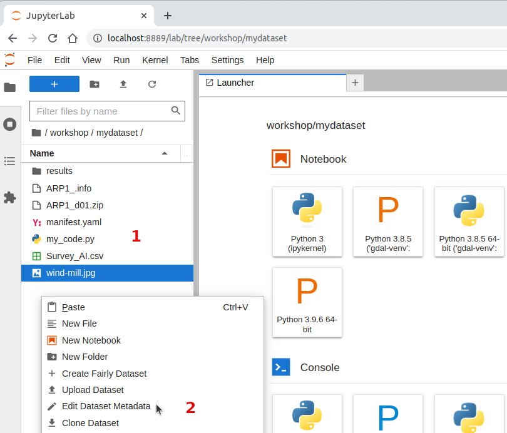Open the Kernel menu
Image resolution: width=507 pixels, height=433 pixels.
click(x=155, y=60)
